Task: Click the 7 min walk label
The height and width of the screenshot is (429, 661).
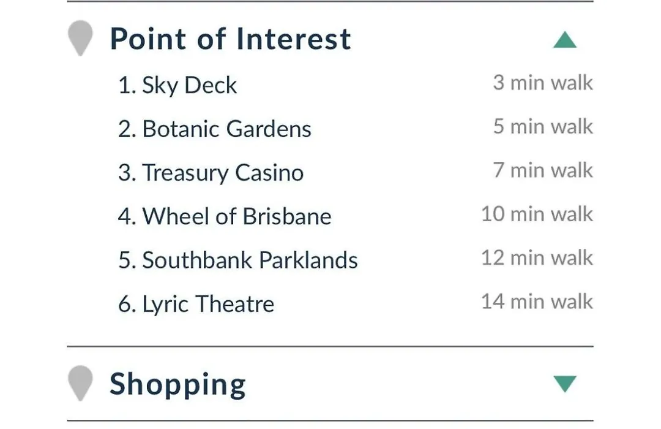Action: [543, 170]
